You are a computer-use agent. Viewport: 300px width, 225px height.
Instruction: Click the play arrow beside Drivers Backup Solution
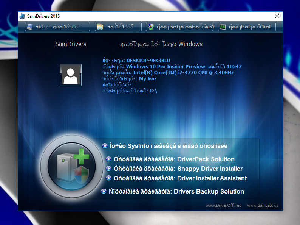point(104,191)
